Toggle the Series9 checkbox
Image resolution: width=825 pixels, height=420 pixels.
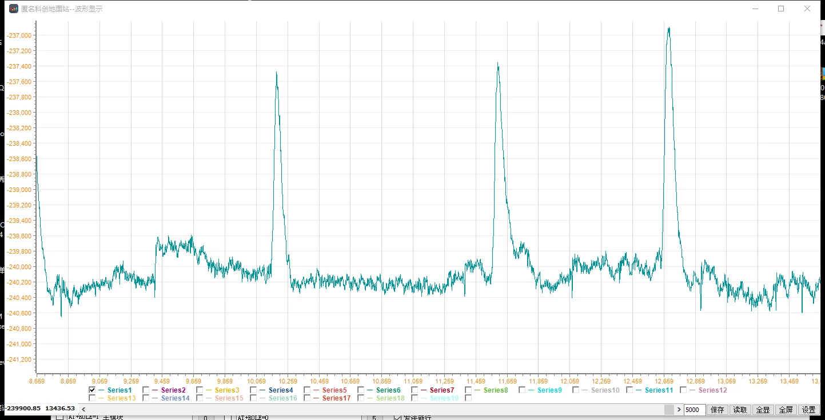pyautogui.click(x=523, y=390)
